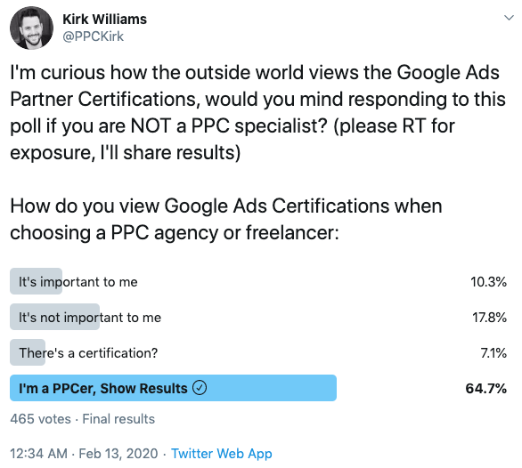Click the Final results label
Viewport: 522px width, 468px height.
point(118,419)
